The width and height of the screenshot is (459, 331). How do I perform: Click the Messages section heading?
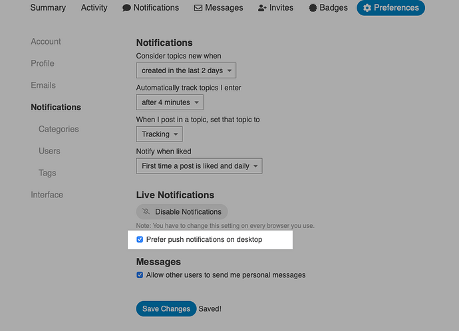[x=158, y=262]
